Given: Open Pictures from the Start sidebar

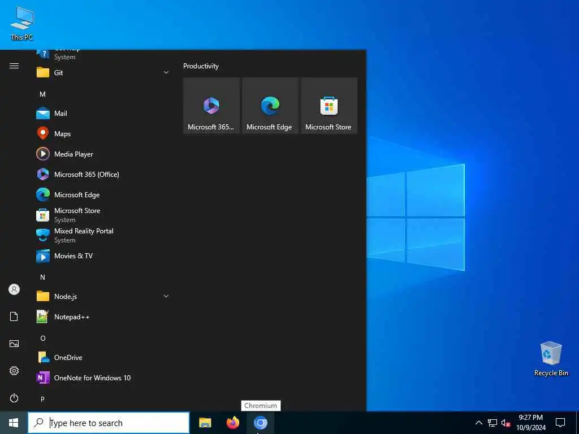Looking at the screenshot, I should coord(14,344).
